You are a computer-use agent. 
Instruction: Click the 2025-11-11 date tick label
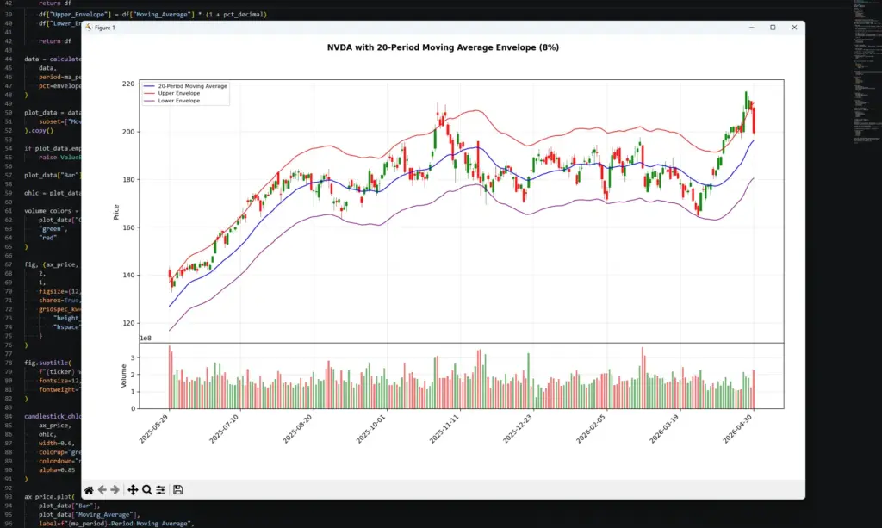click(444, 429)
